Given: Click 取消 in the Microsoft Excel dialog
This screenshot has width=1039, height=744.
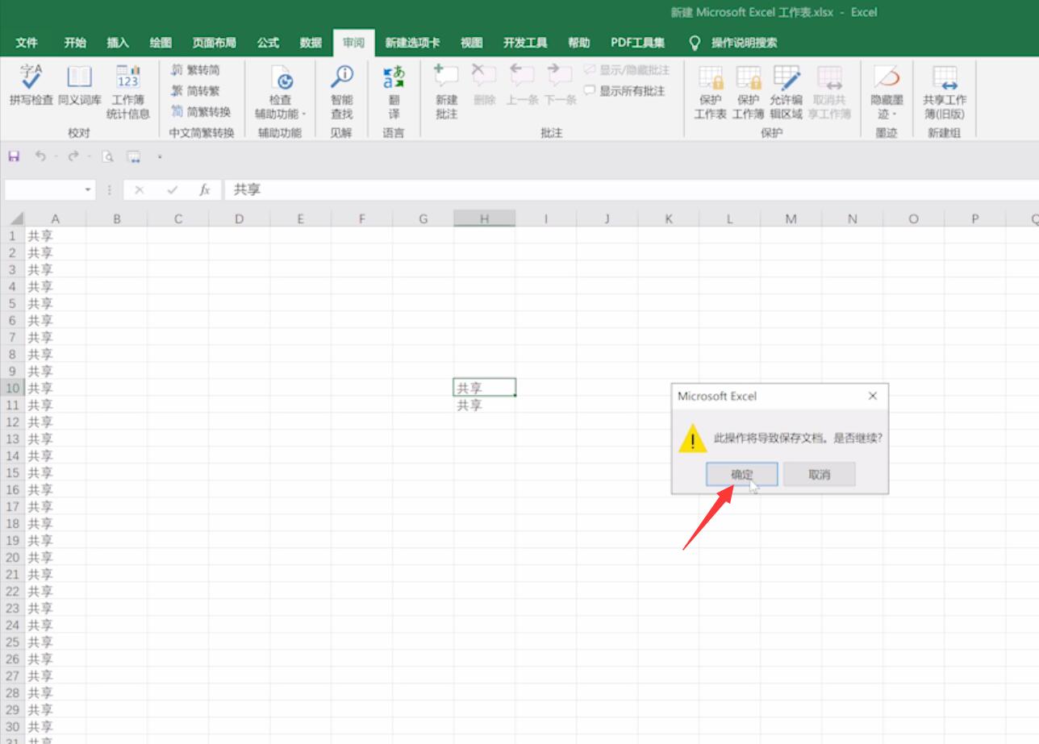Looking at the screenshot, I should [819, 475].
